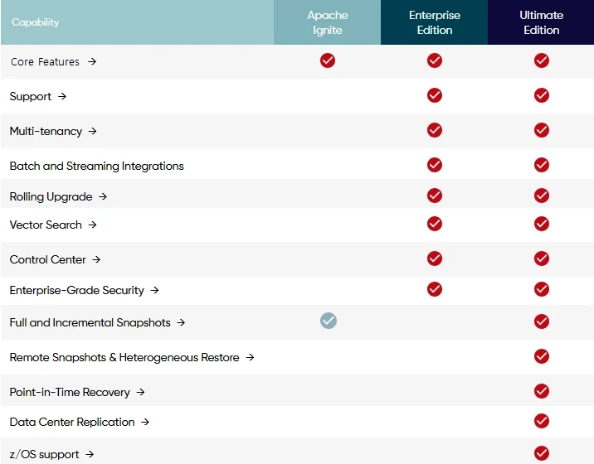Select the Ultimate Edition column header
This screenshot has height=464, width=594.
541,22
